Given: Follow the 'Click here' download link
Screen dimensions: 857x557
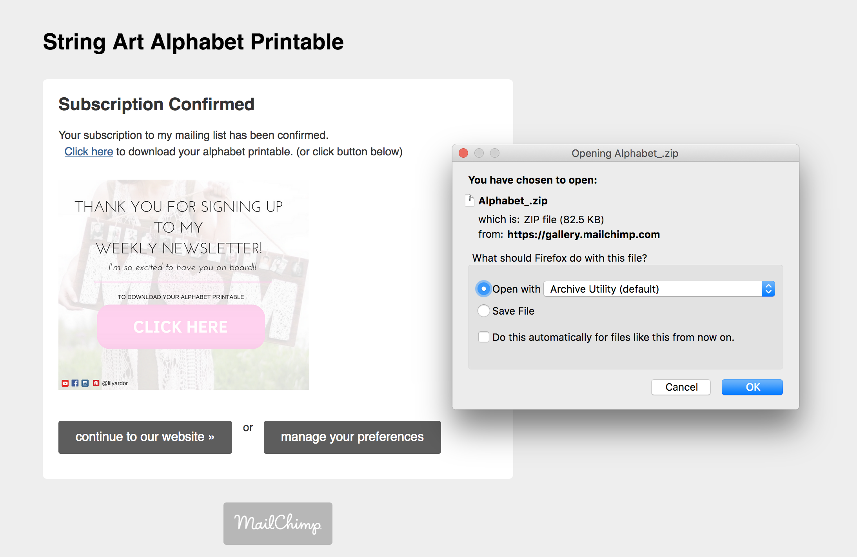Looking at the screenshot, I should tap(89, 152).
